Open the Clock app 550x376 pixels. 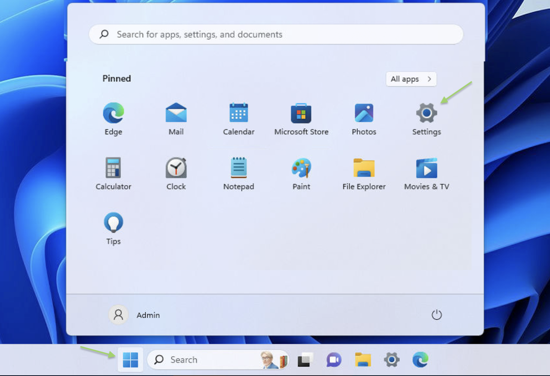point(176,174)
